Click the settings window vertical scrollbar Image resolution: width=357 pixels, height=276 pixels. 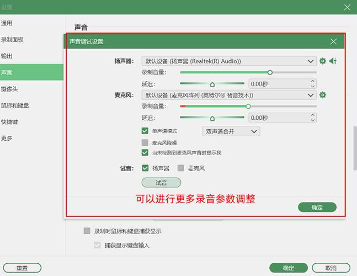pyautogui.click(x=355, y=148)
